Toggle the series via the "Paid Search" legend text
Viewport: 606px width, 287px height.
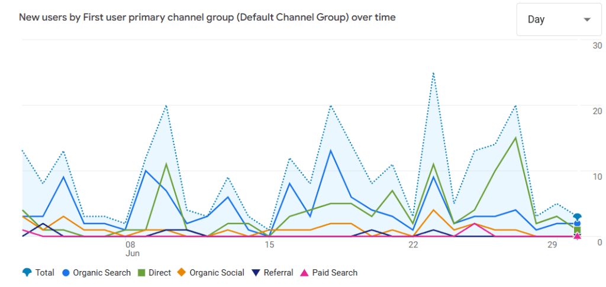coord(335,273)
